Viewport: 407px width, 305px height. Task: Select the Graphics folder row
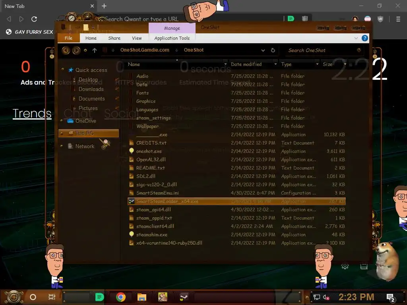point(236,101)
